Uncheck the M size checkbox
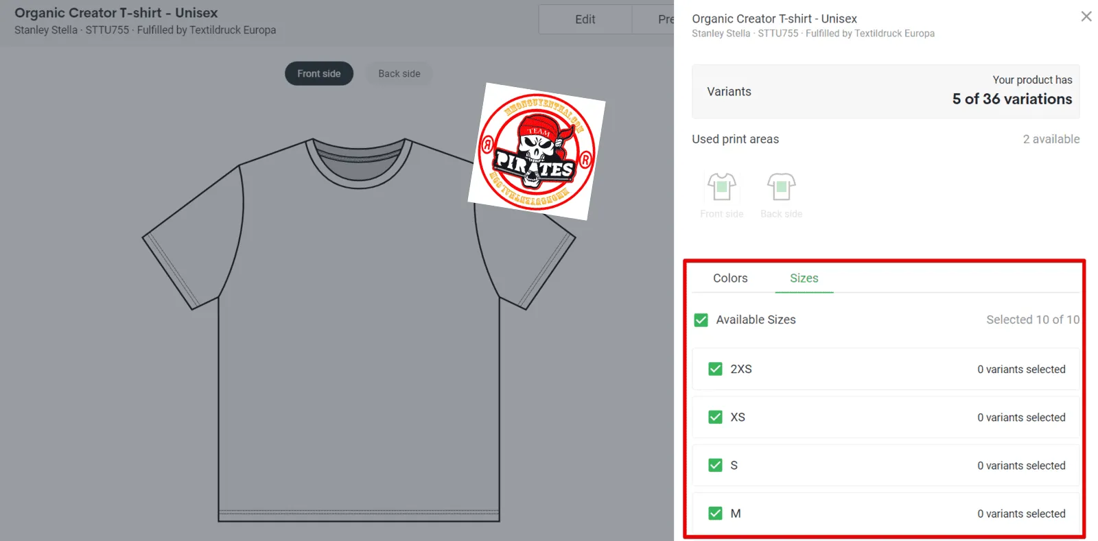 pos(715,513)
